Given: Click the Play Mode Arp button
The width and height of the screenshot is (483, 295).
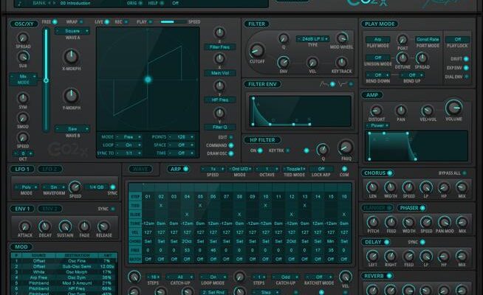Looking at the screenshot, I should pos(377,38).
